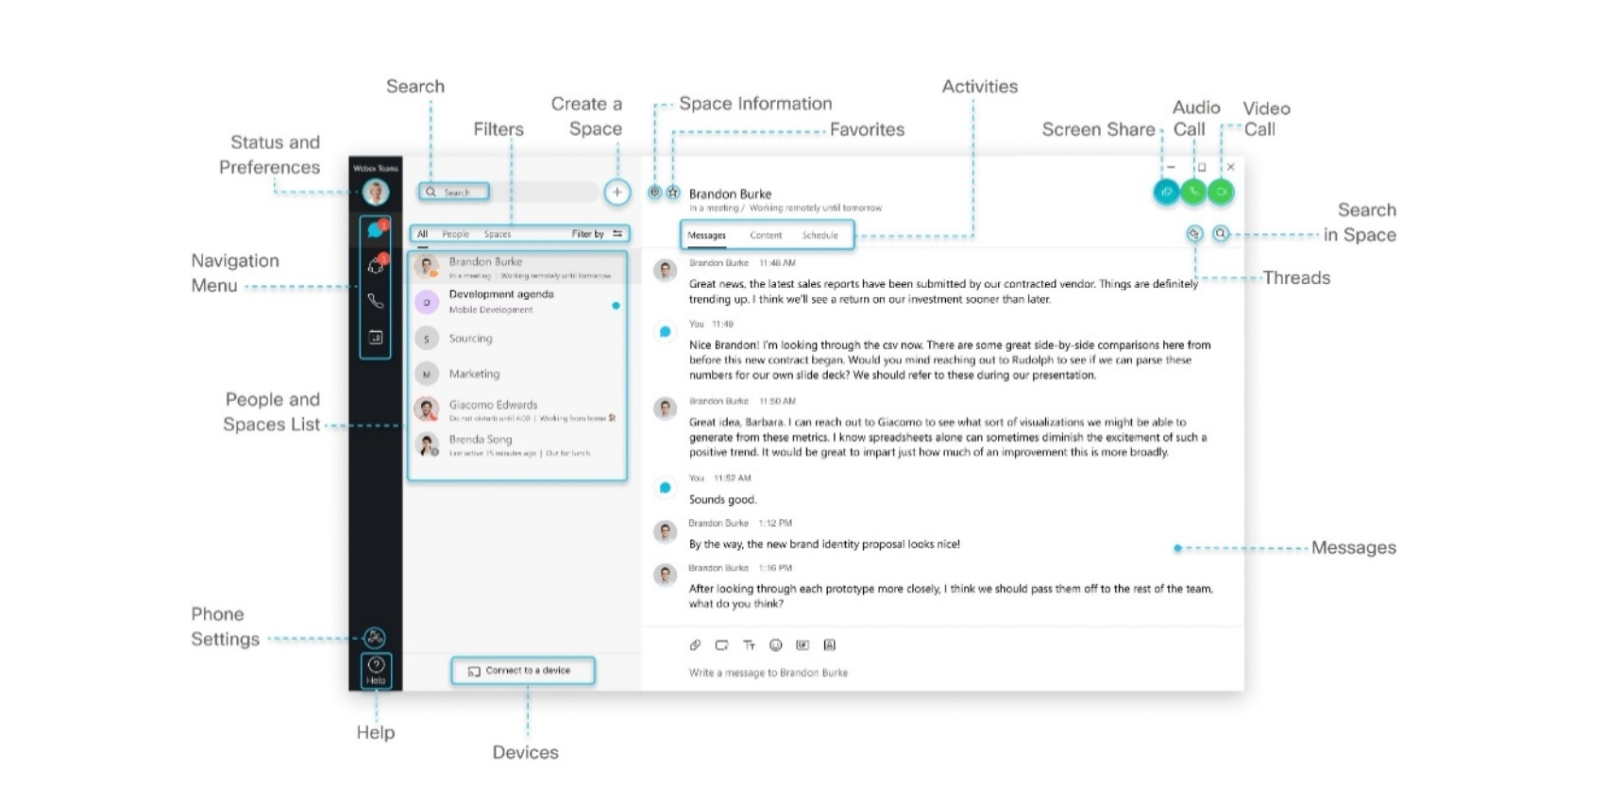Start screen share with Brandon Burke
Viewport: 1605px width, 802px height.
tap(1166, 192)
